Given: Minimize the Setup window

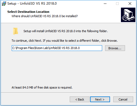Looking at the screenshot, I should [105, 4].
